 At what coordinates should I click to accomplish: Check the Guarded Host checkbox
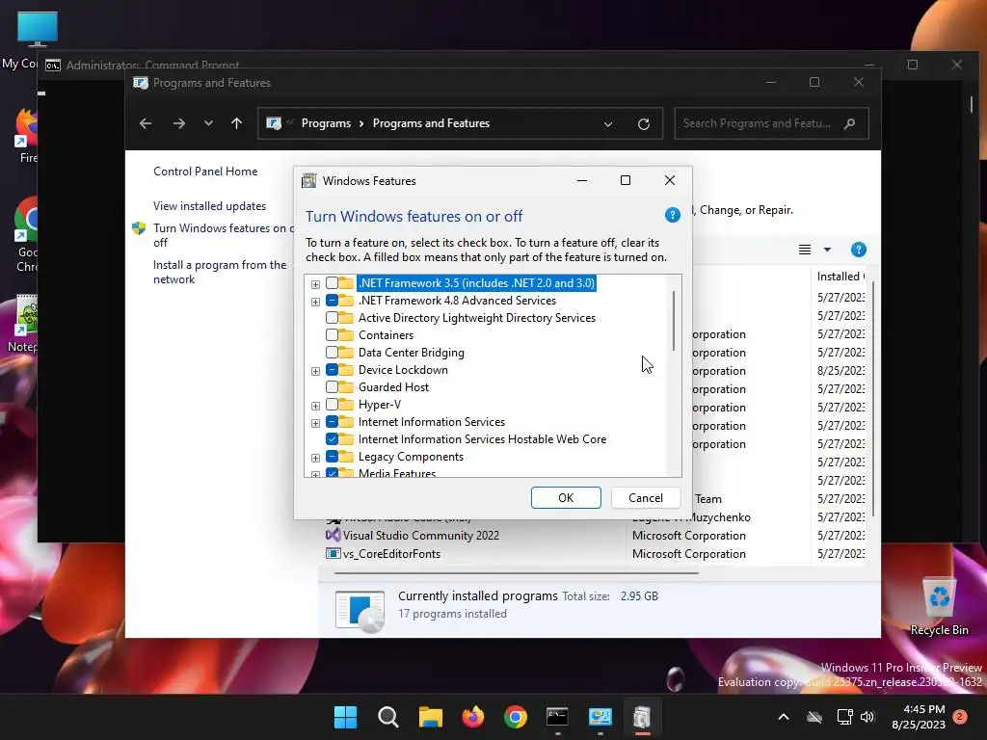332,387
